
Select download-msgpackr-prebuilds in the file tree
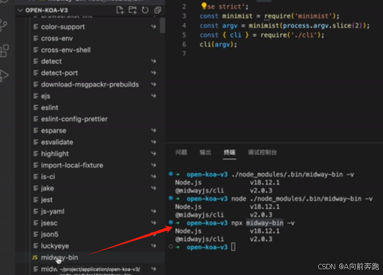pos(90,84)
